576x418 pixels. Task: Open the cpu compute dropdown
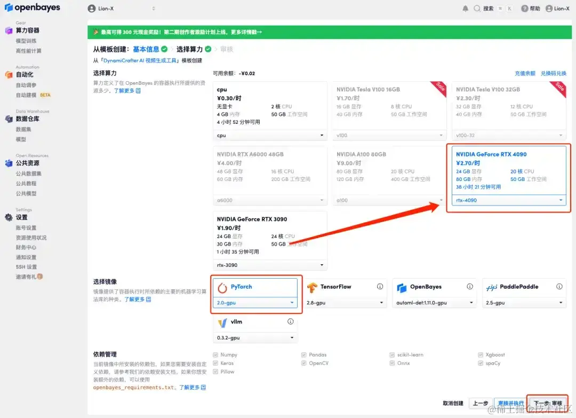click(270, 135)
